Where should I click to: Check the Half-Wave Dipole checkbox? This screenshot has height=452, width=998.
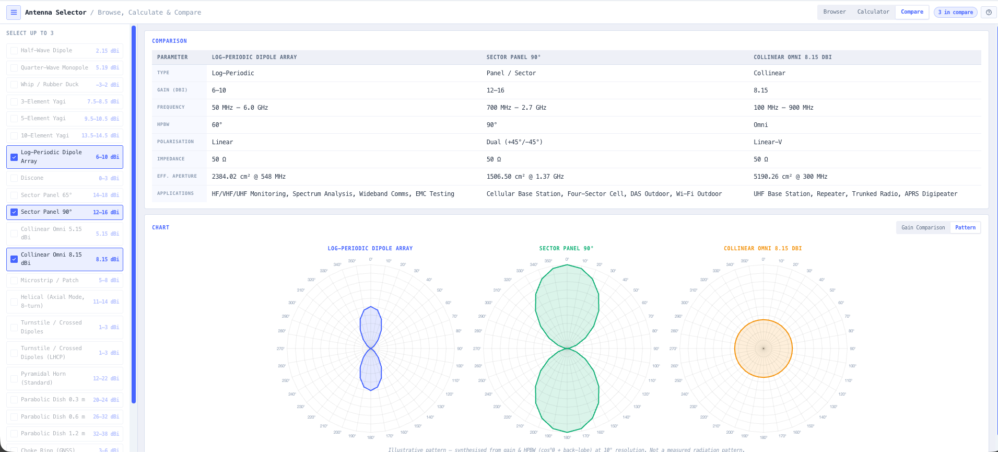tap(14, 51)
